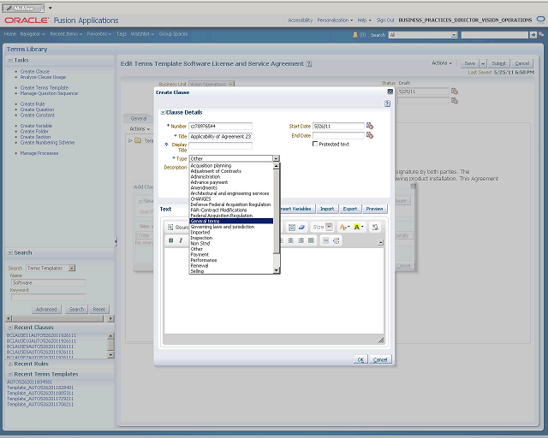Click the Source document icon
This screenshot has width=548, height=438.
(x=170, y=227)
